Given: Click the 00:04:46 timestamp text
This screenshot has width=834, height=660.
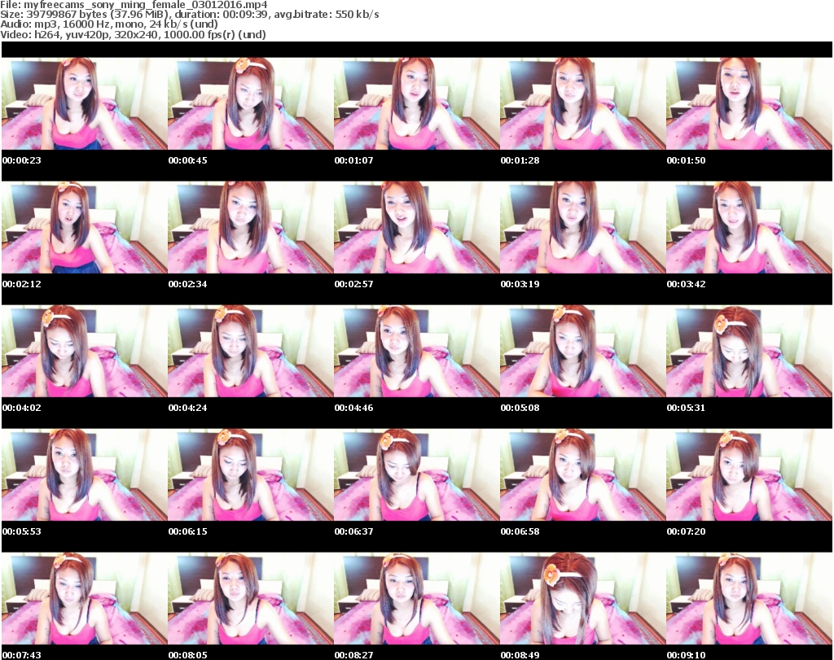Looking at the screenshot, I should click(x=353, y=408).
